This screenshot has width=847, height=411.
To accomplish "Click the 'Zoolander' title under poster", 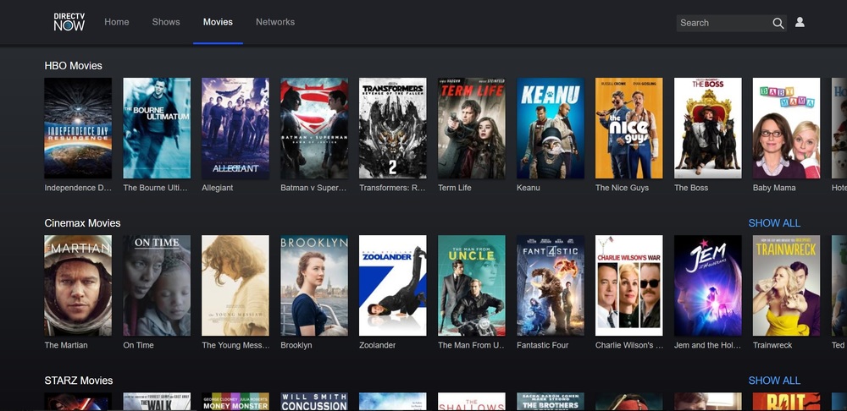I will tap(378, 345).
